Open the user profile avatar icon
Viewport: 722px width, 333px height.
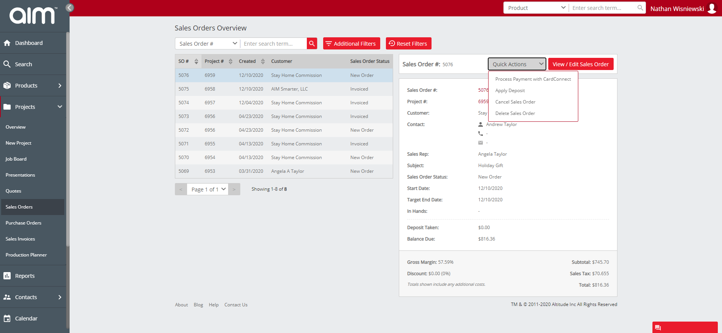(x=712, y=8)
